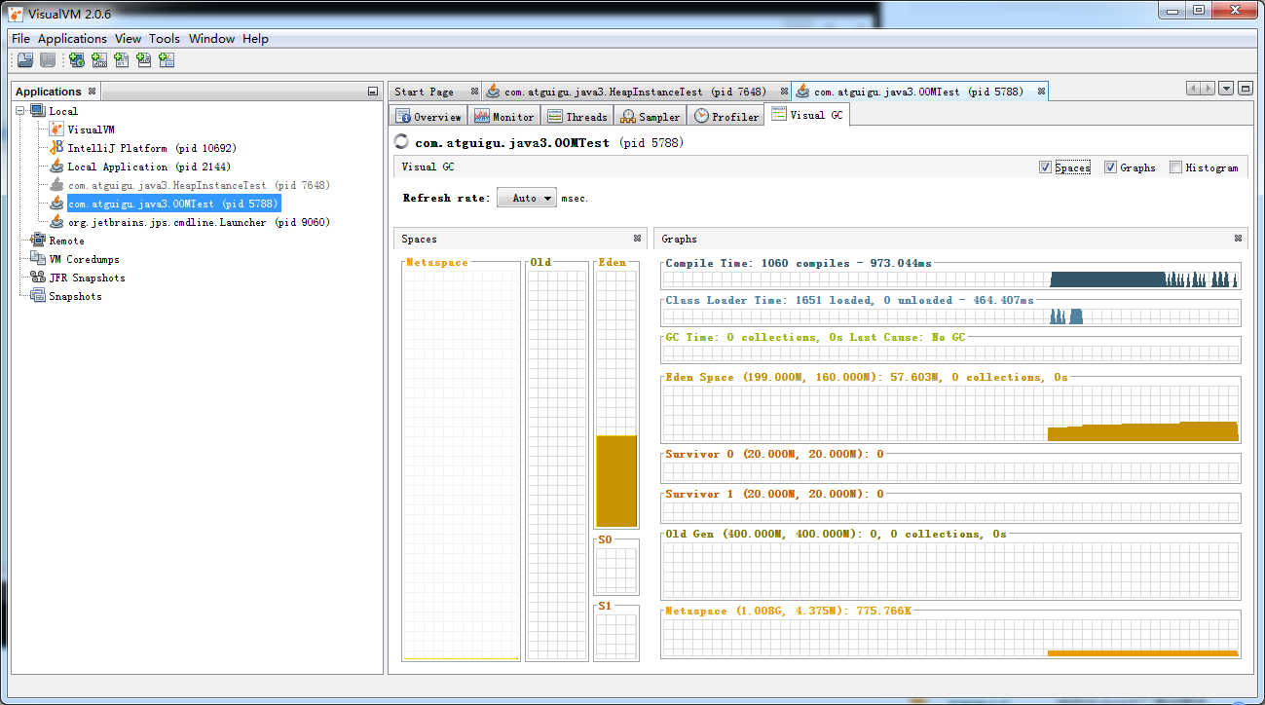Image resolution: width=1265 pixels, height=705 pixels.
Task: Click the Local computer icon
Action: [38, 111]
